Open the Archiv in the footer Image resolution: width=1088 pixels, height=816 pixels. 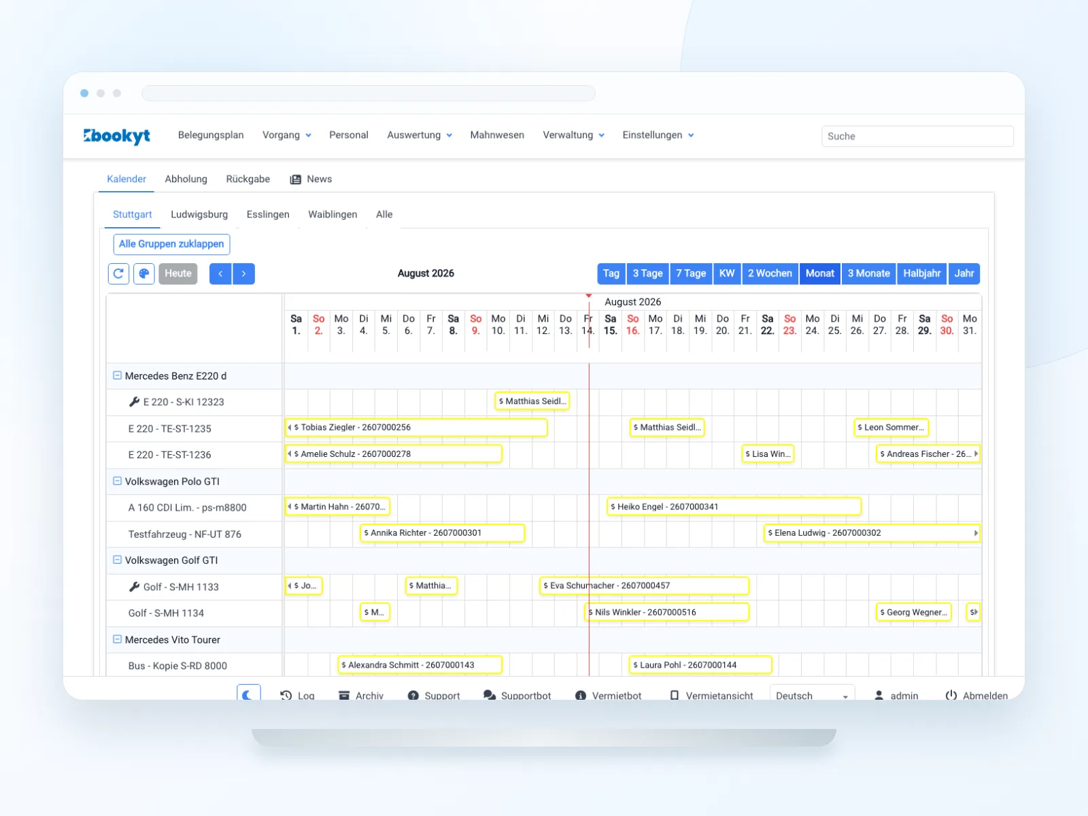coord(361,696)
